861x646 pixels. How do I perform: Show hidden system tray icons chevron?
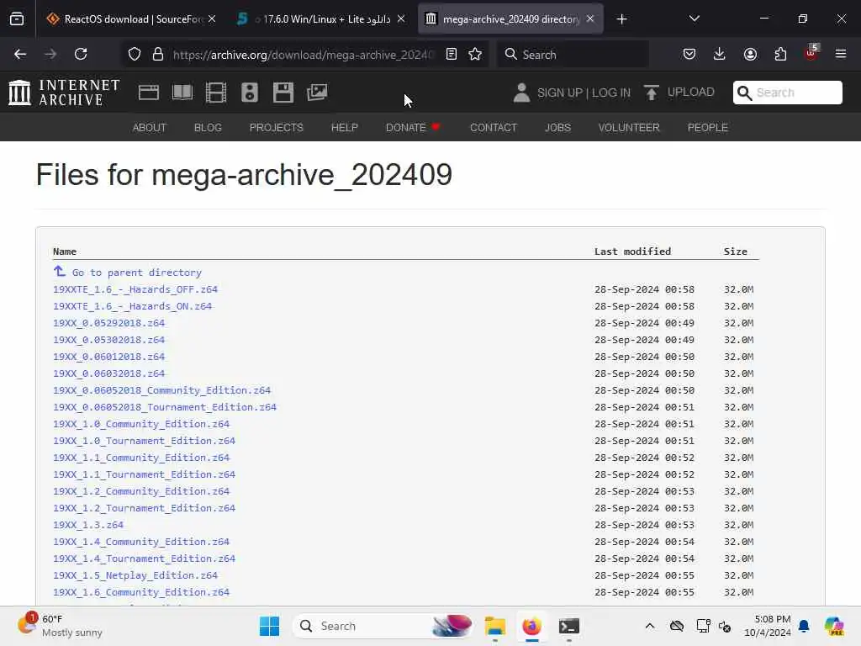[x=650, y=626]
